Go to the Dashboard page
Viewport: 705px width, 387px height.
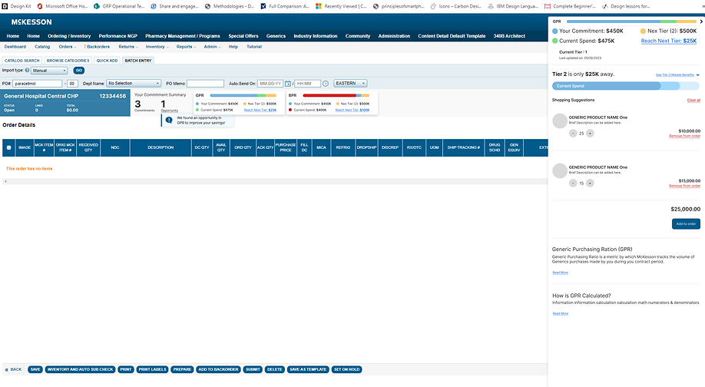[x=15, y=47]
